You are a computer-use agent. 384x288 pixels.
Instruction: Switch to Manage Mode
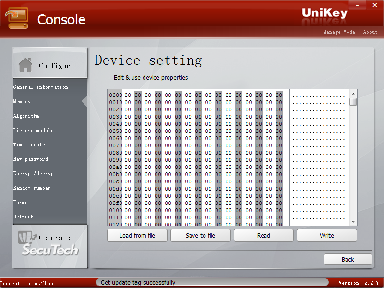pos(339,32)
